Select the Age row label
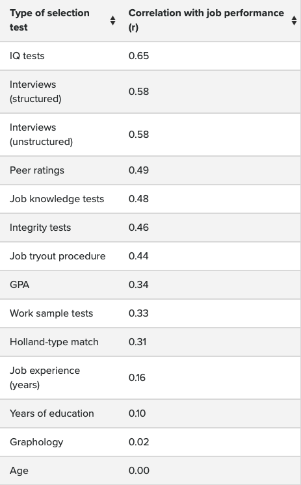The image size is (301, 485). click(20, 471)
